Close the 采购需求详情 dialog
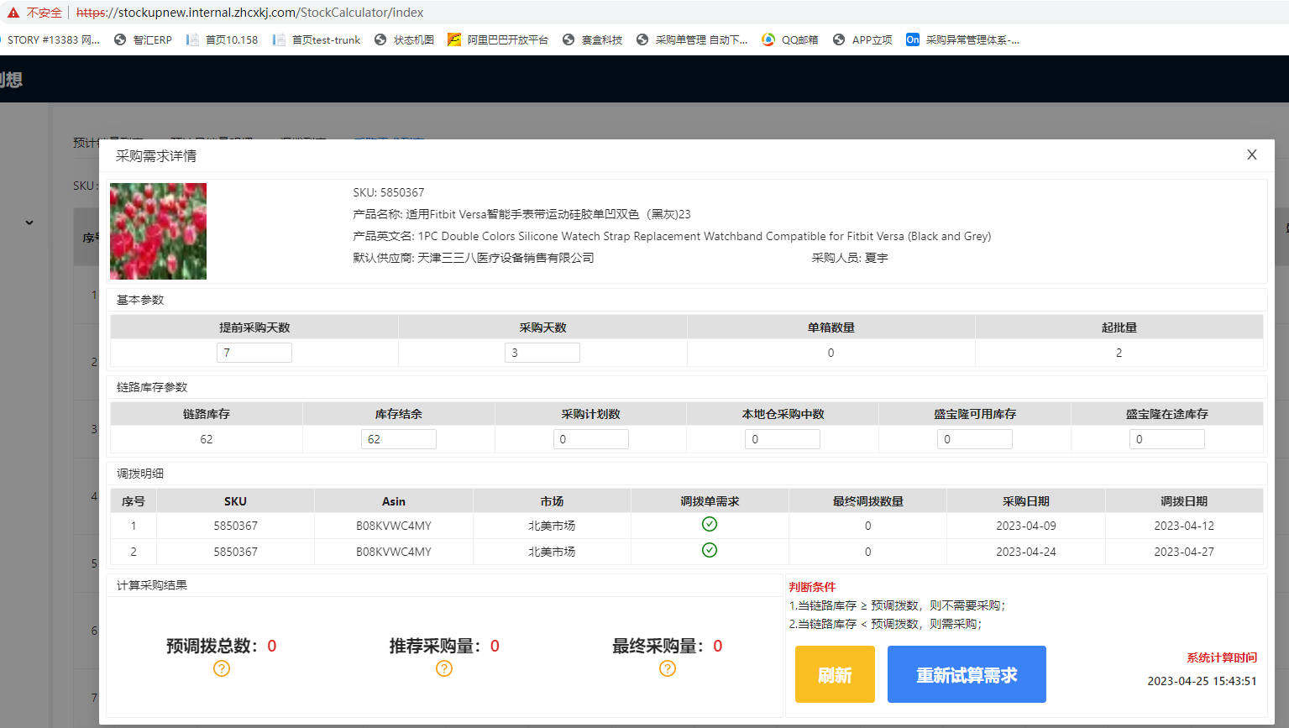The height and width of the screenshot is (728, 1289). tap(1252, 155)
